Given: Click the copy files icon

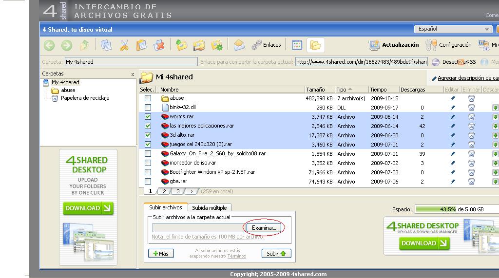Looking at the screenshot, I should click(106, 45).
